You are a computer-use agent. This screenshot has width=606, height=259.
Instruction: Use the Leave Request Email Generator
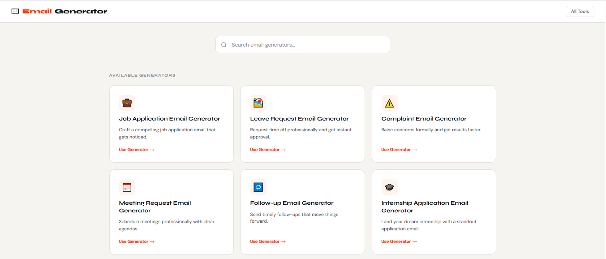(268, 149)
